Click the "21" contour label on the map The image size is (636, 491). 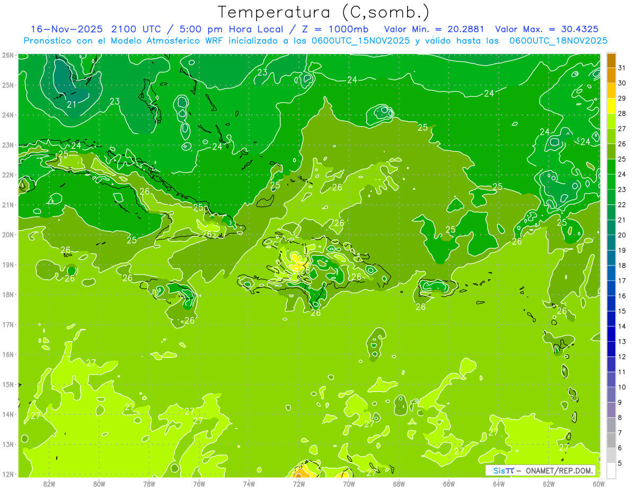[72, 105]
